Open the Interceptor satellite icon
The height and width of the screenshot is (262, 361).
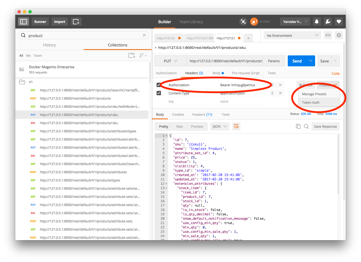point(243,21)
